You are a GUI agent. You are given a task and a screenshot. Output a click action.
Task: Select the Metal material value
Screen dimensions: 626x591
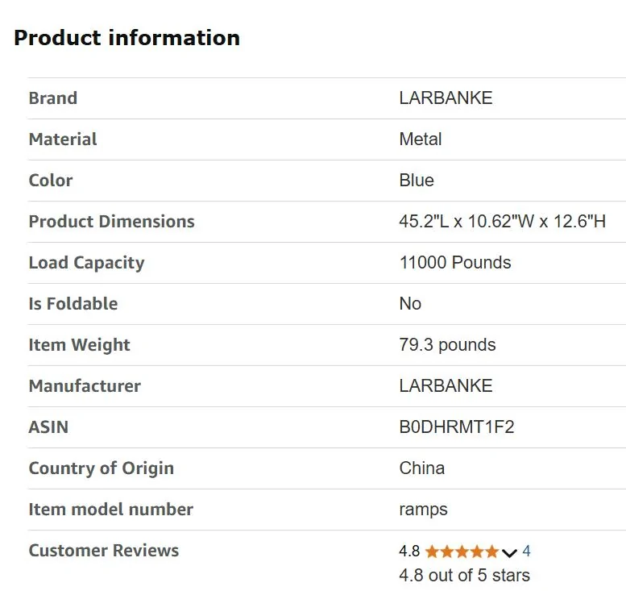[421, 139]
